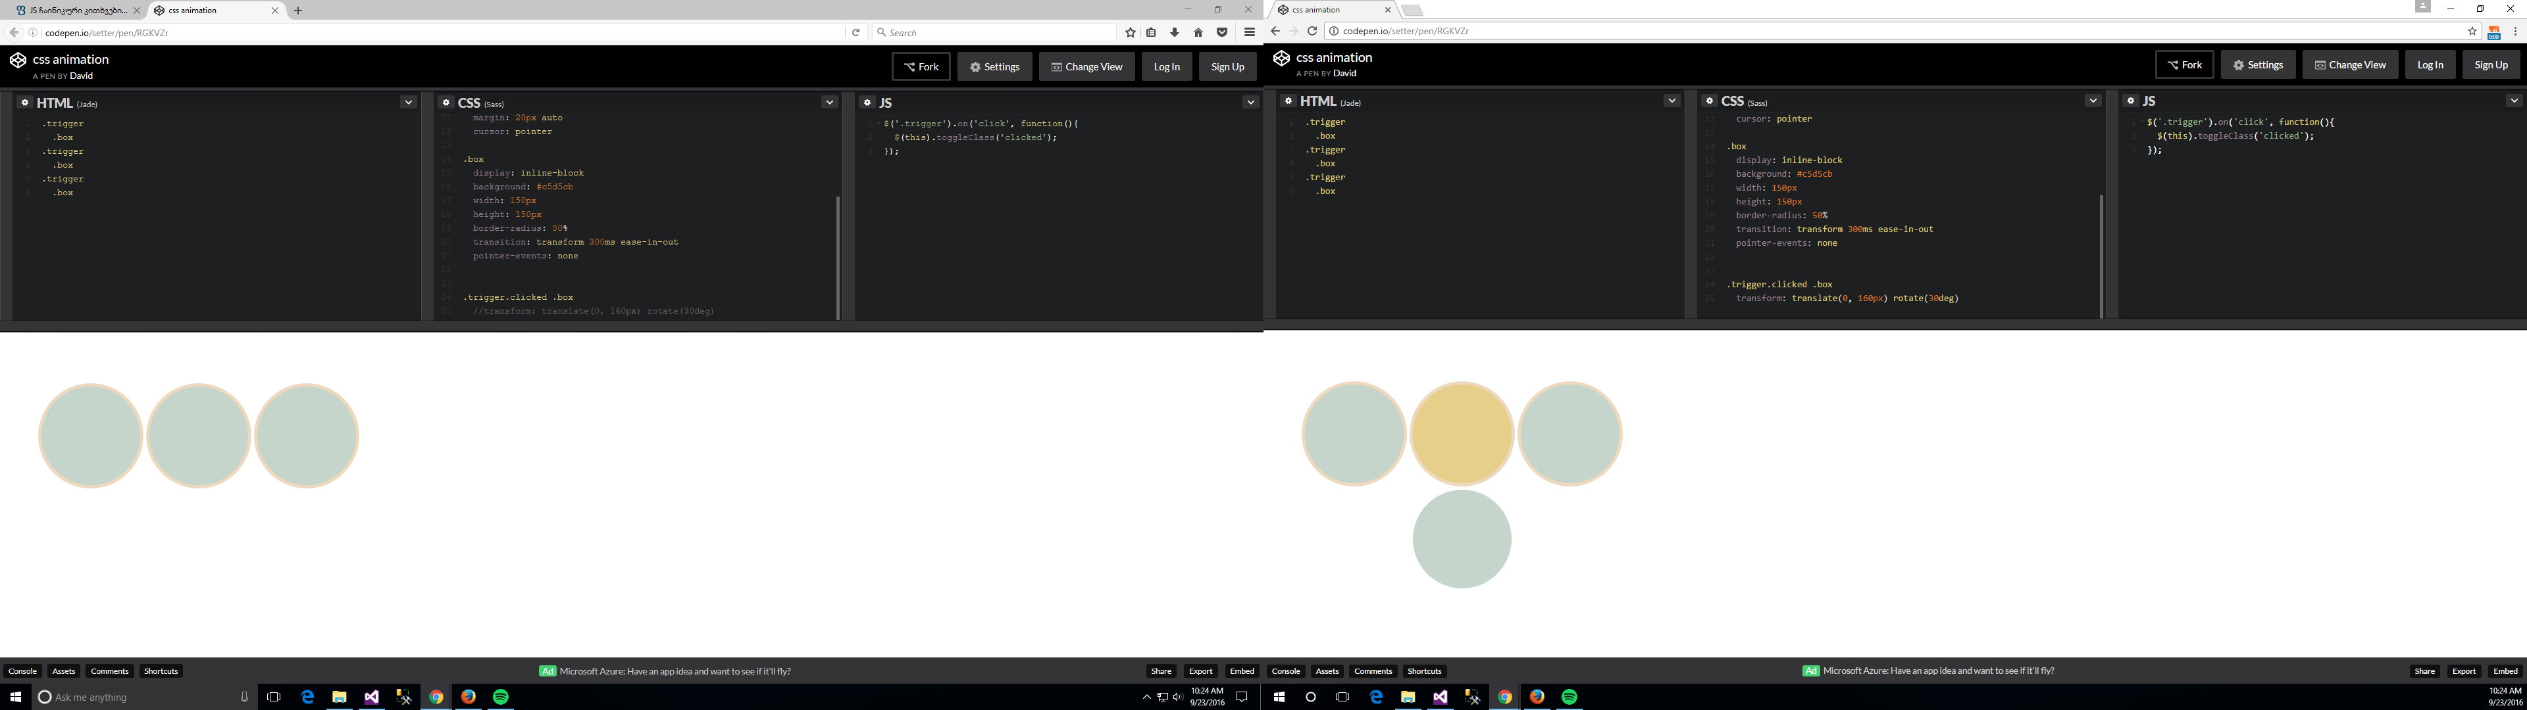Image resolution: width=2527 pixels, height=710 pixels.
Task: Click Firefox home icon in toolbar
Action: pyautogui.click(x=1198, y=32)
